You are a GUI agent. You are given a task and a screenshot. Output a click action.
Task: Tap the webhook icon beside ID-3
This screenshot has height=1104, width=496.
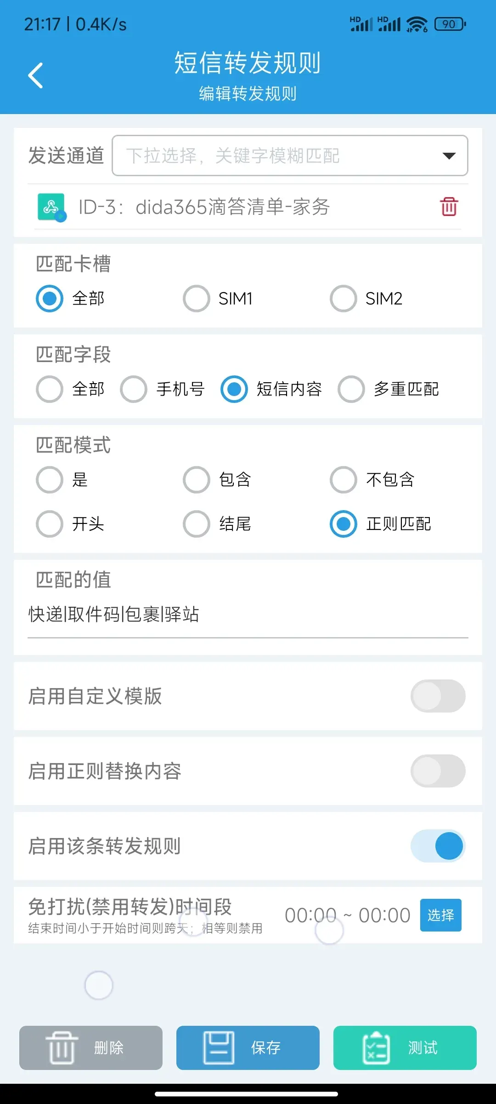51,207
